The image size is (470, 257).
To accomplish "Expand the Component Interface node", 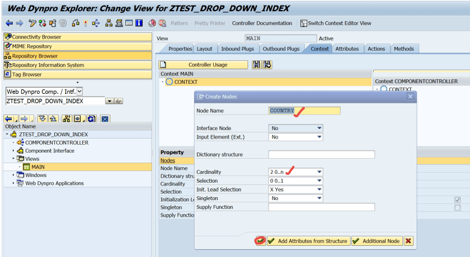I will [13, 150].
